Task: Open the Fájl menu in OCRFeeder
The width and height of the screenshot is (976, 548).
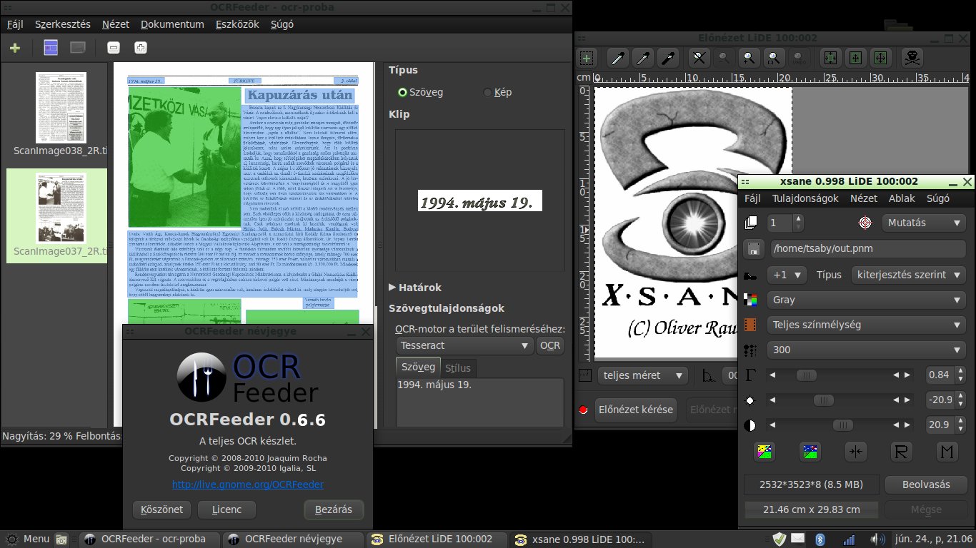Action: coord(15,24)
